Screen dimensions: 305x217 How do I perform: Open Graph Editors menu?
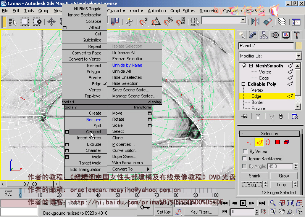tap(182, 11)
